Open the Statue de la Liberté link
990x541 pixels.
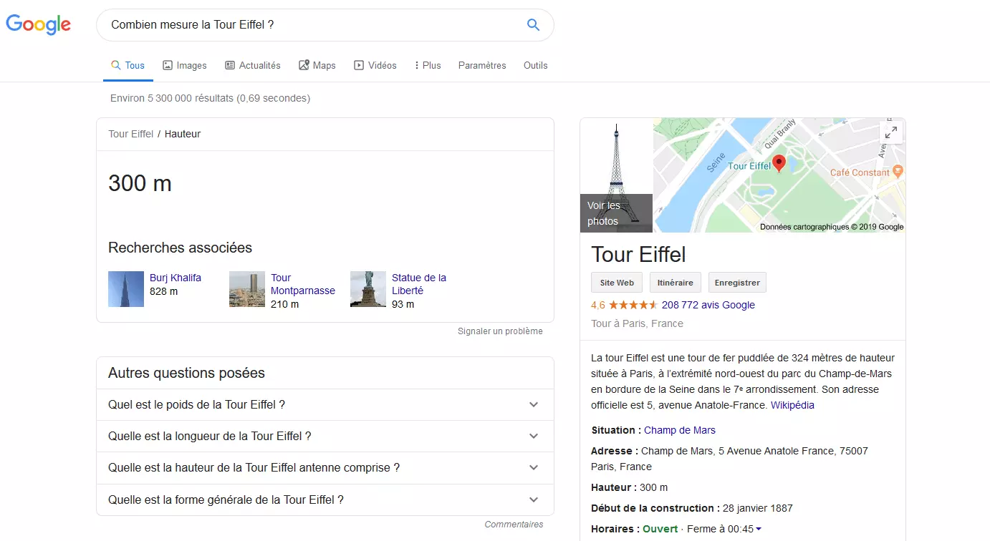tap(419, 284)
